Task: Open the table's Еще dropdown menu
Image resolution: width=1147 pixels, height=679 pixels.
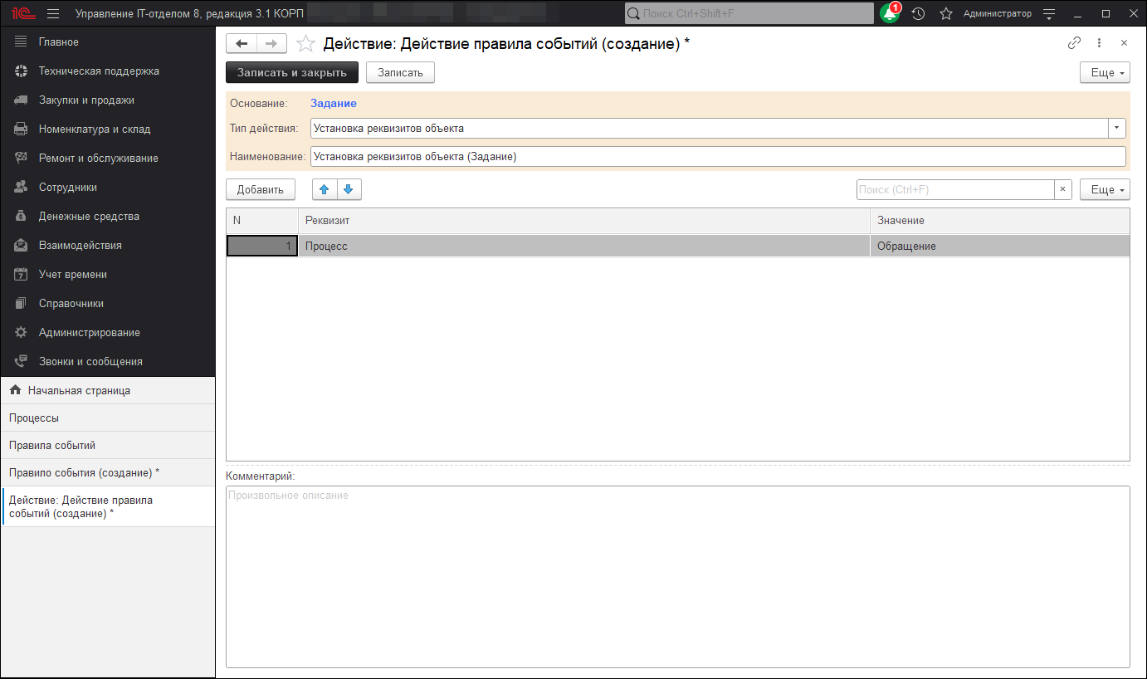Action: (x=1104, y=190)
